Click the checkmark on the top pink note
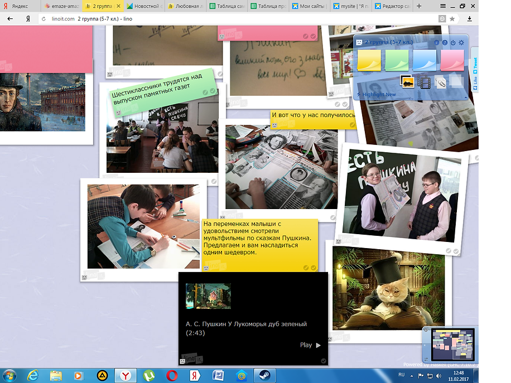 [x=313, y=36]
